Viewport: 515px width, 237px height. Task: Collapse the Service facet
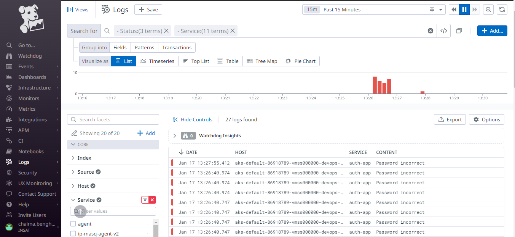pyautogui.click(x=73, y=200)
